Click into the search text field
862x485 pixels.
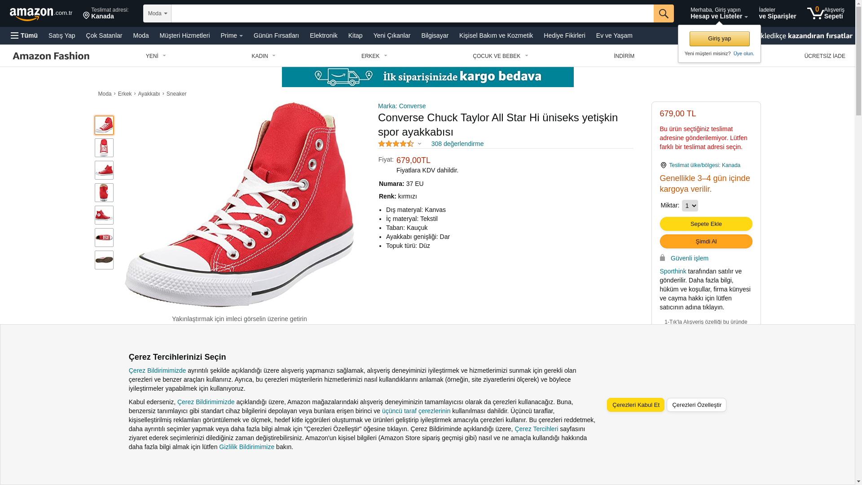[x=412, y=13]
